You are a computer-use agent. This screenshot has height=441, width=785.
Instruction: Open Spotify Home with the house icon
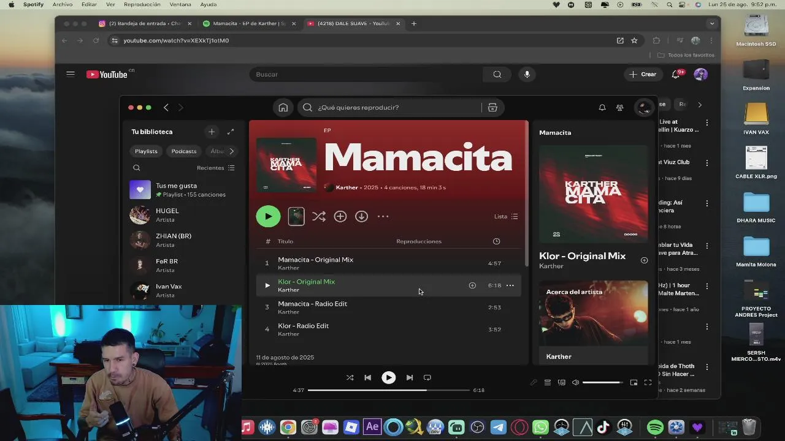[283, 108]
